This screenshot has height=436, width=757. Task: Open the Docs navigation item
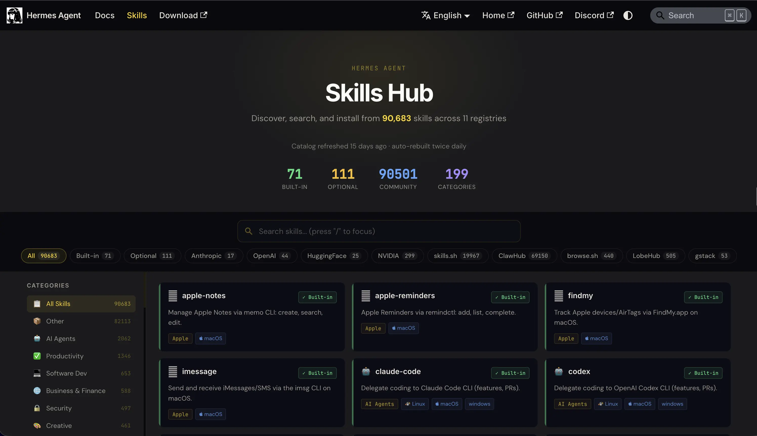tap(104, 15)
